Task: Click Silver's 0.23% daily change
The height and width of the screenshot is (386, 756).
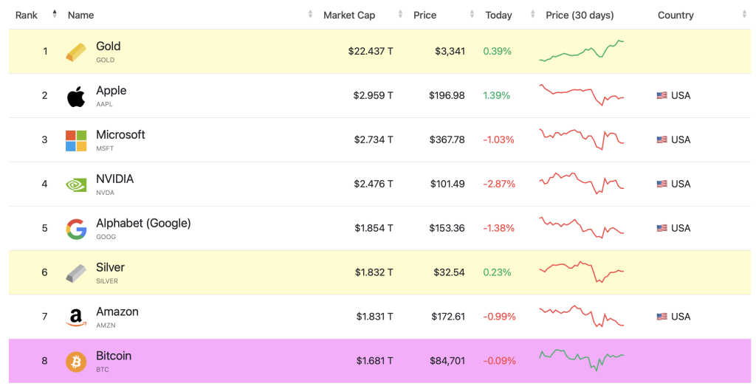Action: point(497,272)
